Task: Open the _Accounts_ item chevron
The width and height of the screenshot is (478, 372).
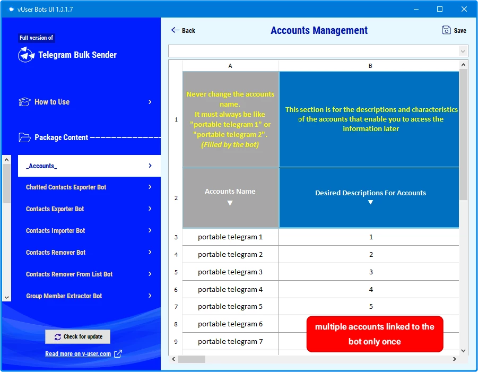Action: (x=150, y=166)
